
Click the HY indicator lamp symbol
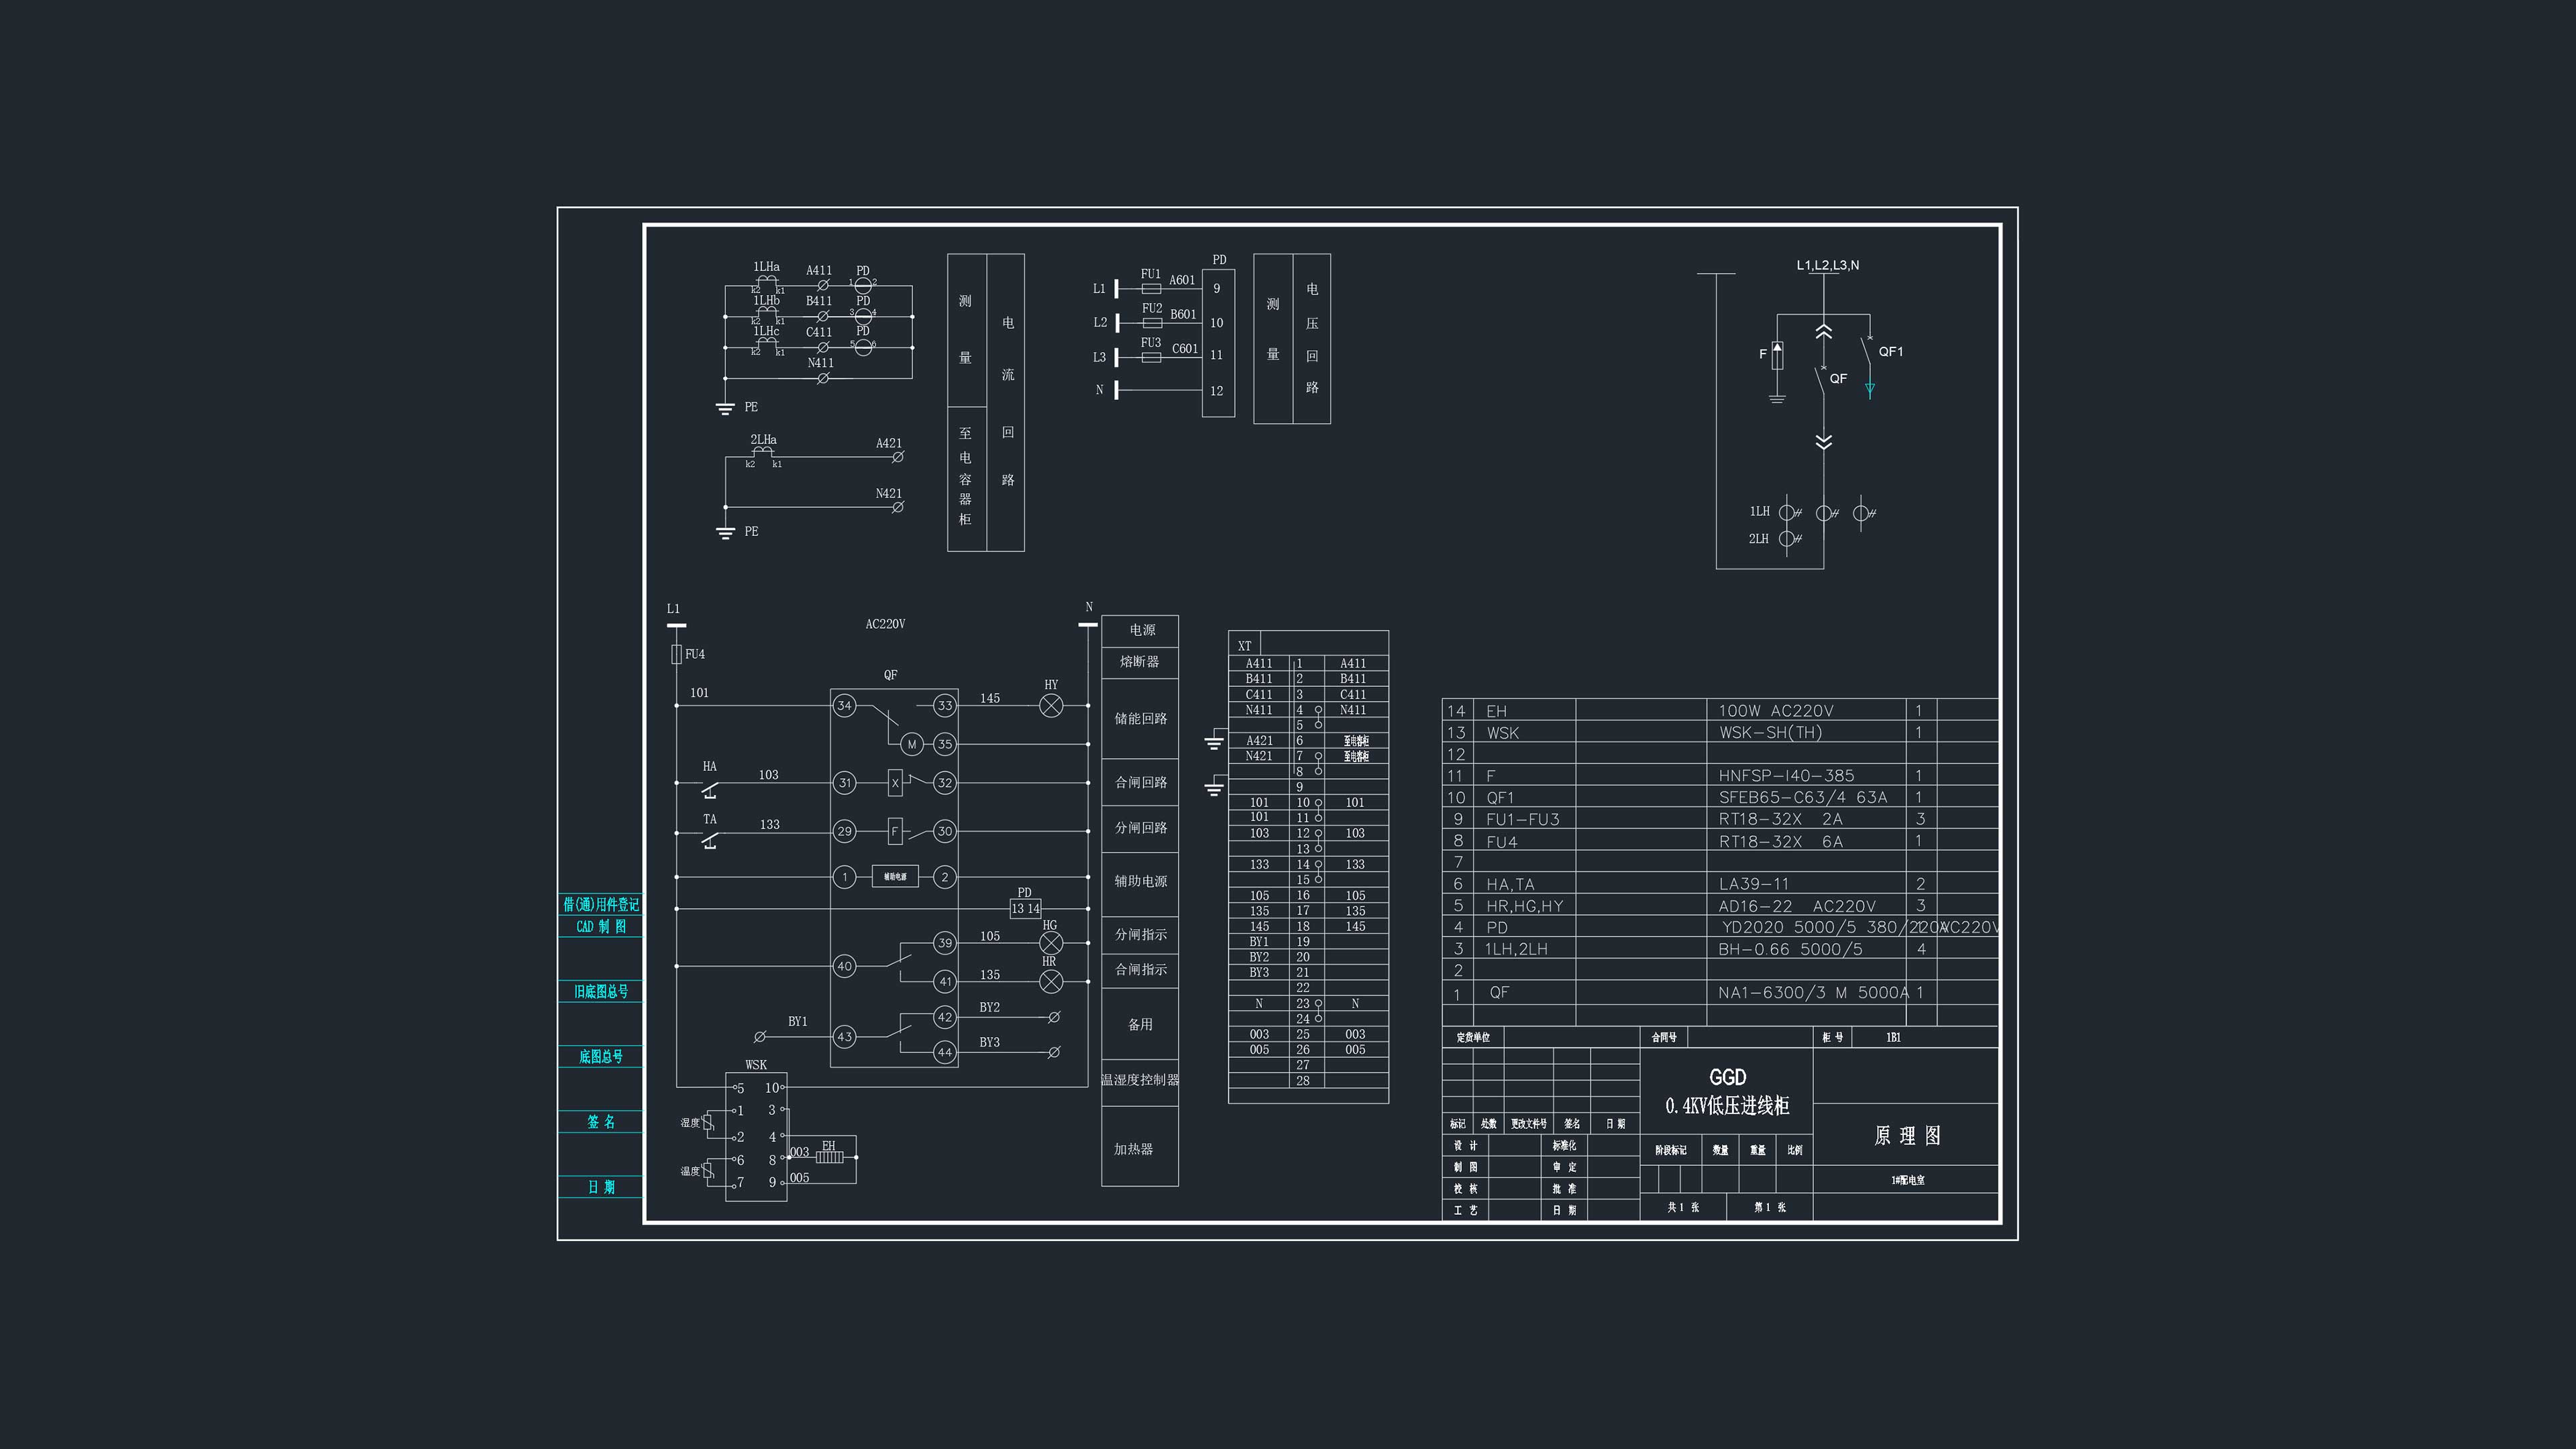tap(1051, 706)
